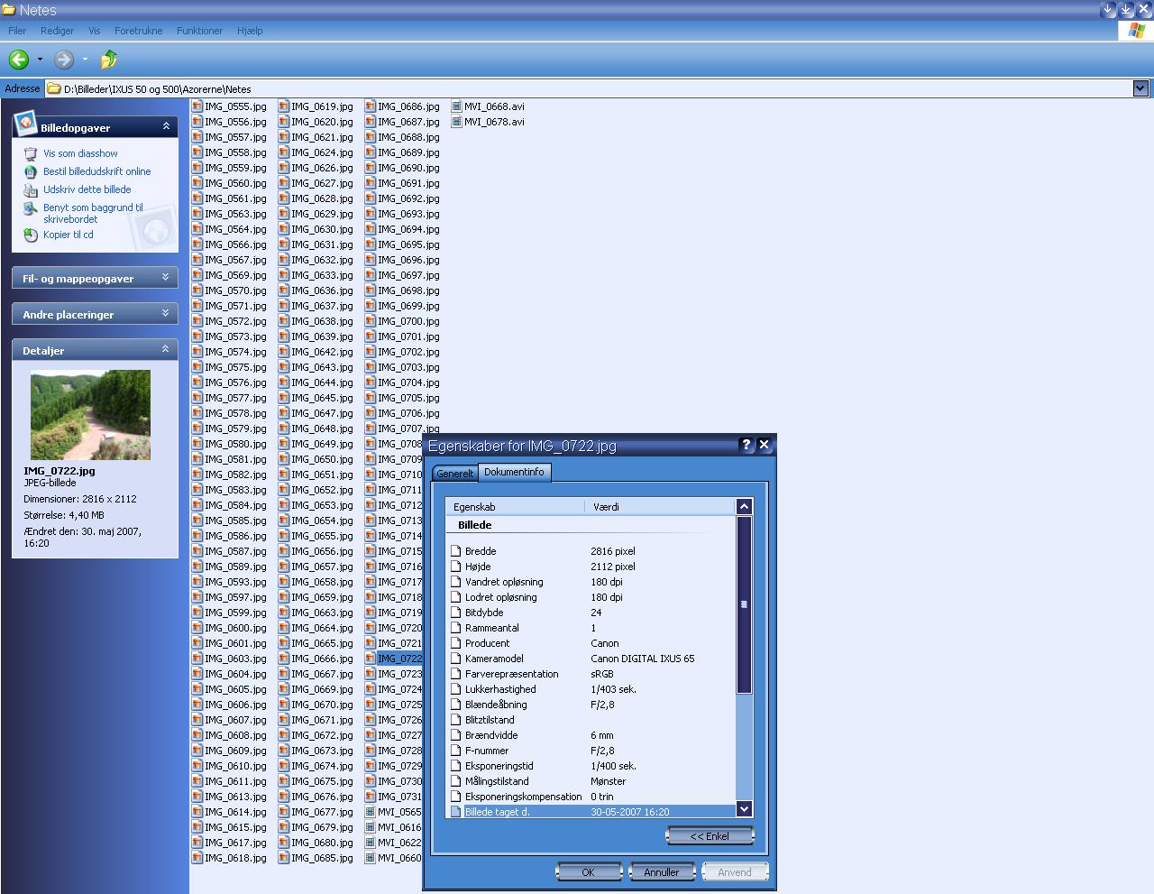Select video file MVI_0668.avi icon

456,106
